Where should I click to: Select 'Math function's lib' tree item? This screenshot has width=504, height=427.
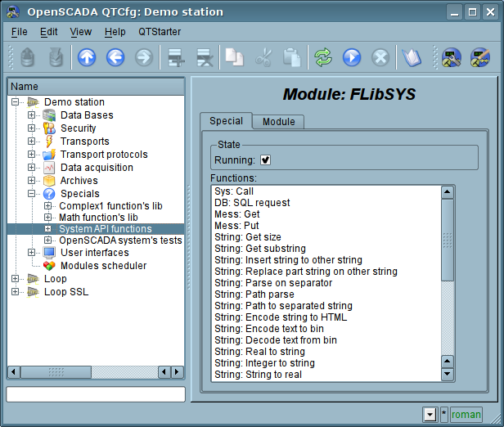pyautogui.click(x=98, y=218)
